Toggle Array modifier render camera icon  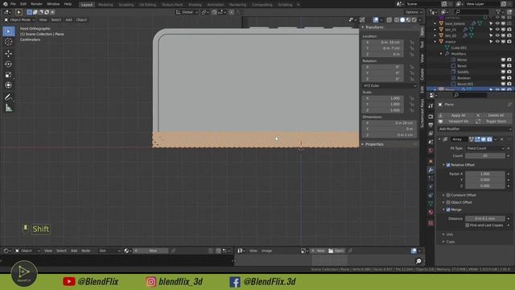[x=489, y=139]
